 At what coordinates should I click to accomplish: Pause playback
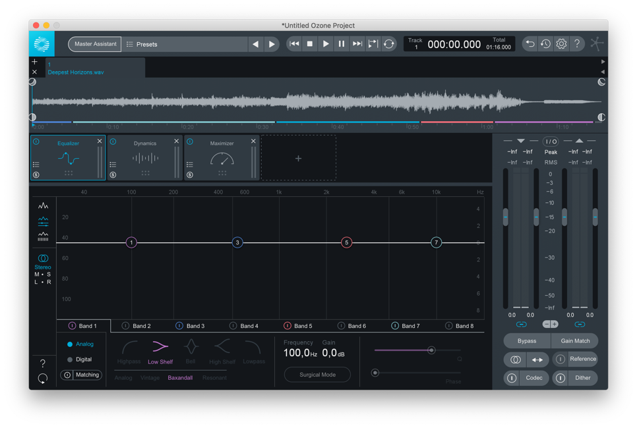coord(342,44)
